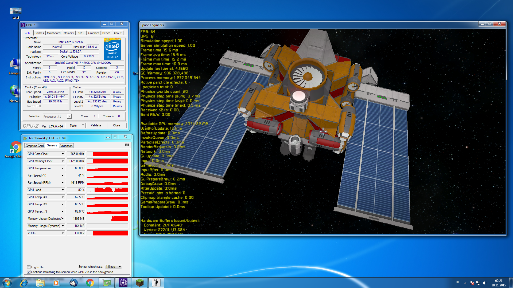Switch to Validation tab in GPU-Z
Viewport: 513px width, 288px height.
pos(66,146)
